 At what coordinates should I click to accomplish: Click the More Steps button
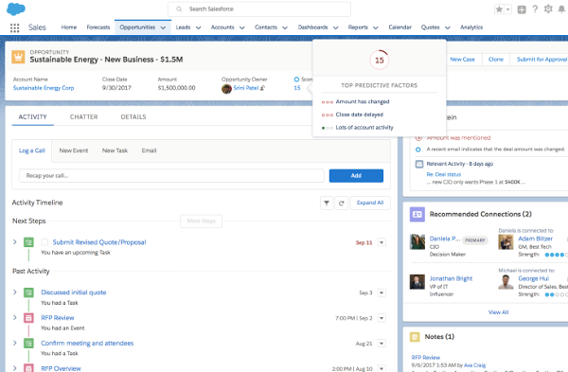click(201, 221)
